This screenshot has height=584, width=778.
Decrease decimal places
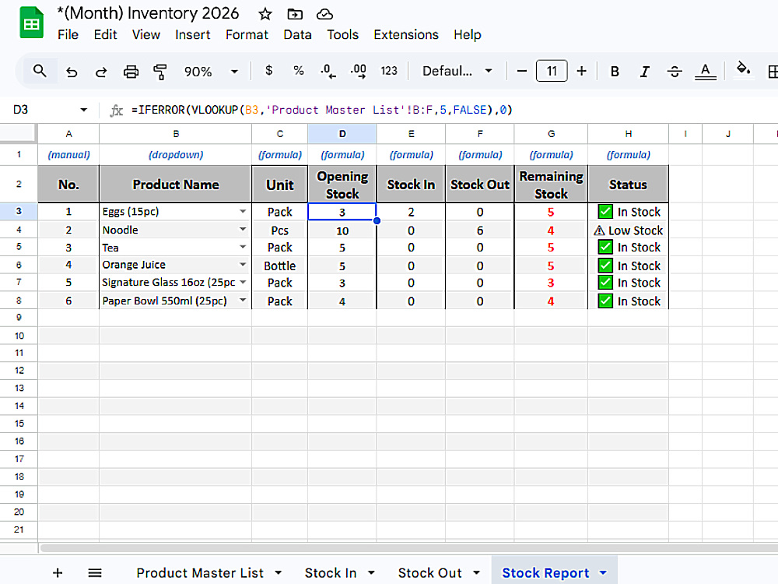(x=328, y=71)
